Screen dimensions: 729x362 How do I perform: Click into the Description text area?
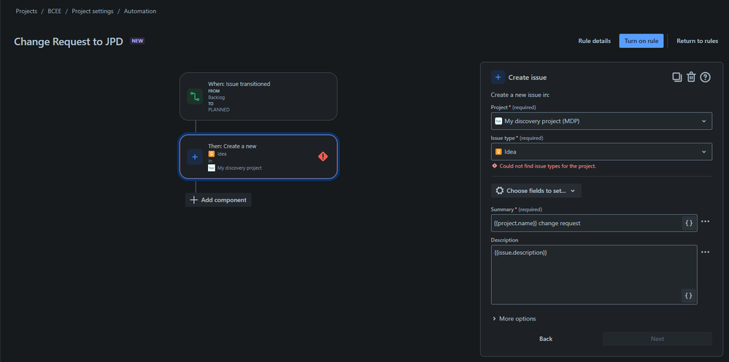click(594, 275)
